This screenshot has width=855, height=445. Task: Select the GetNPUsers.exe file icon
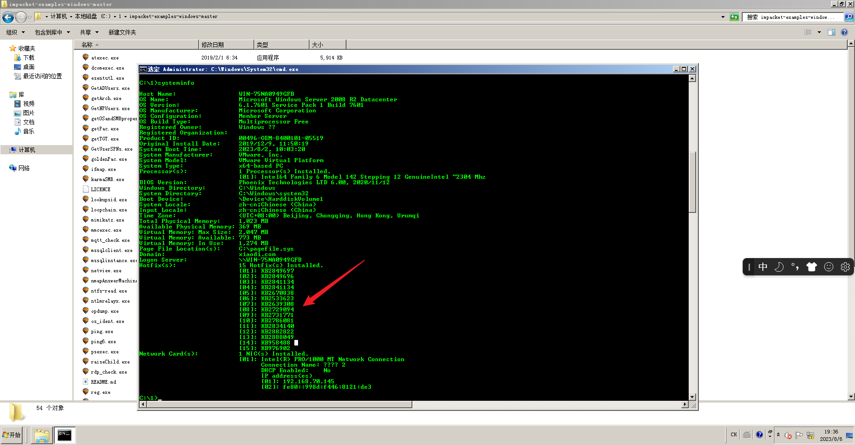86,108
